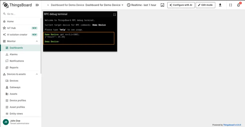Click the AI solution creator sparkle icon
The image size is (245, 127).
[x=4, y=34]
